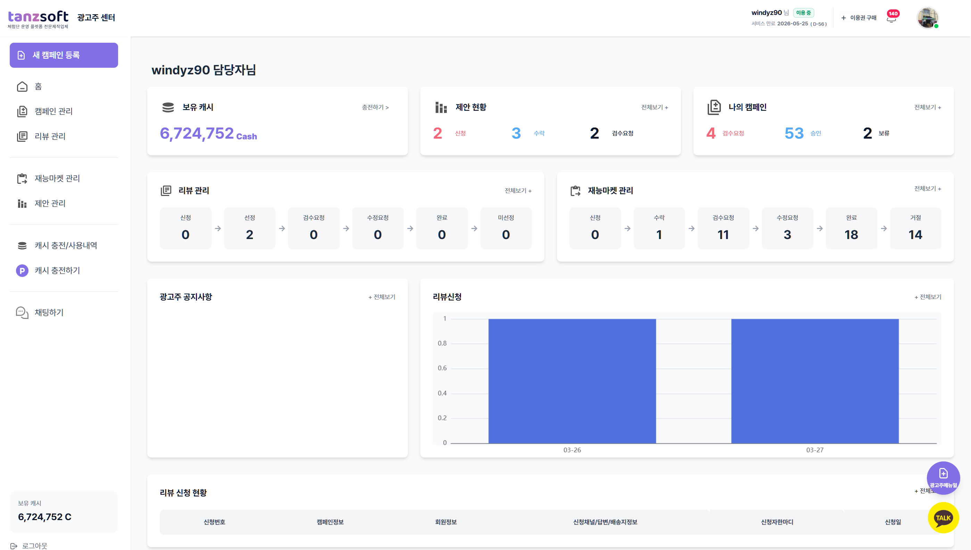Open 채팅하기 chat bubble icon
The image size is (971, 550).
click(22, 312)
